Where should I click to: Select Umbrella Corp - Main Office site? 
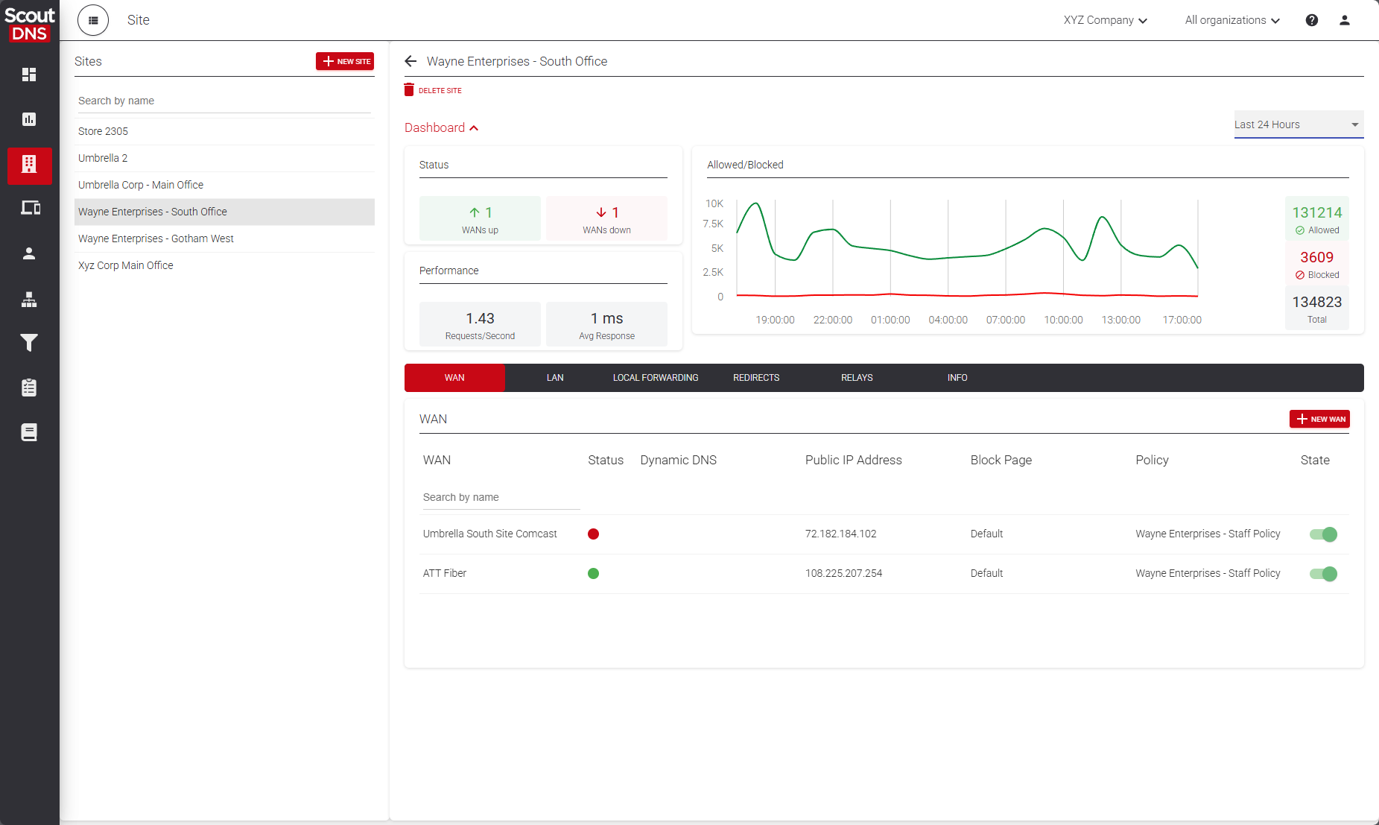[x=224, y=185]
